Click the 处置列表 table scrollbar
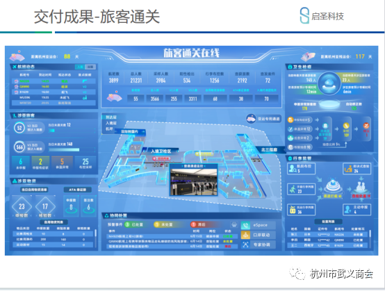 point(370,233)
